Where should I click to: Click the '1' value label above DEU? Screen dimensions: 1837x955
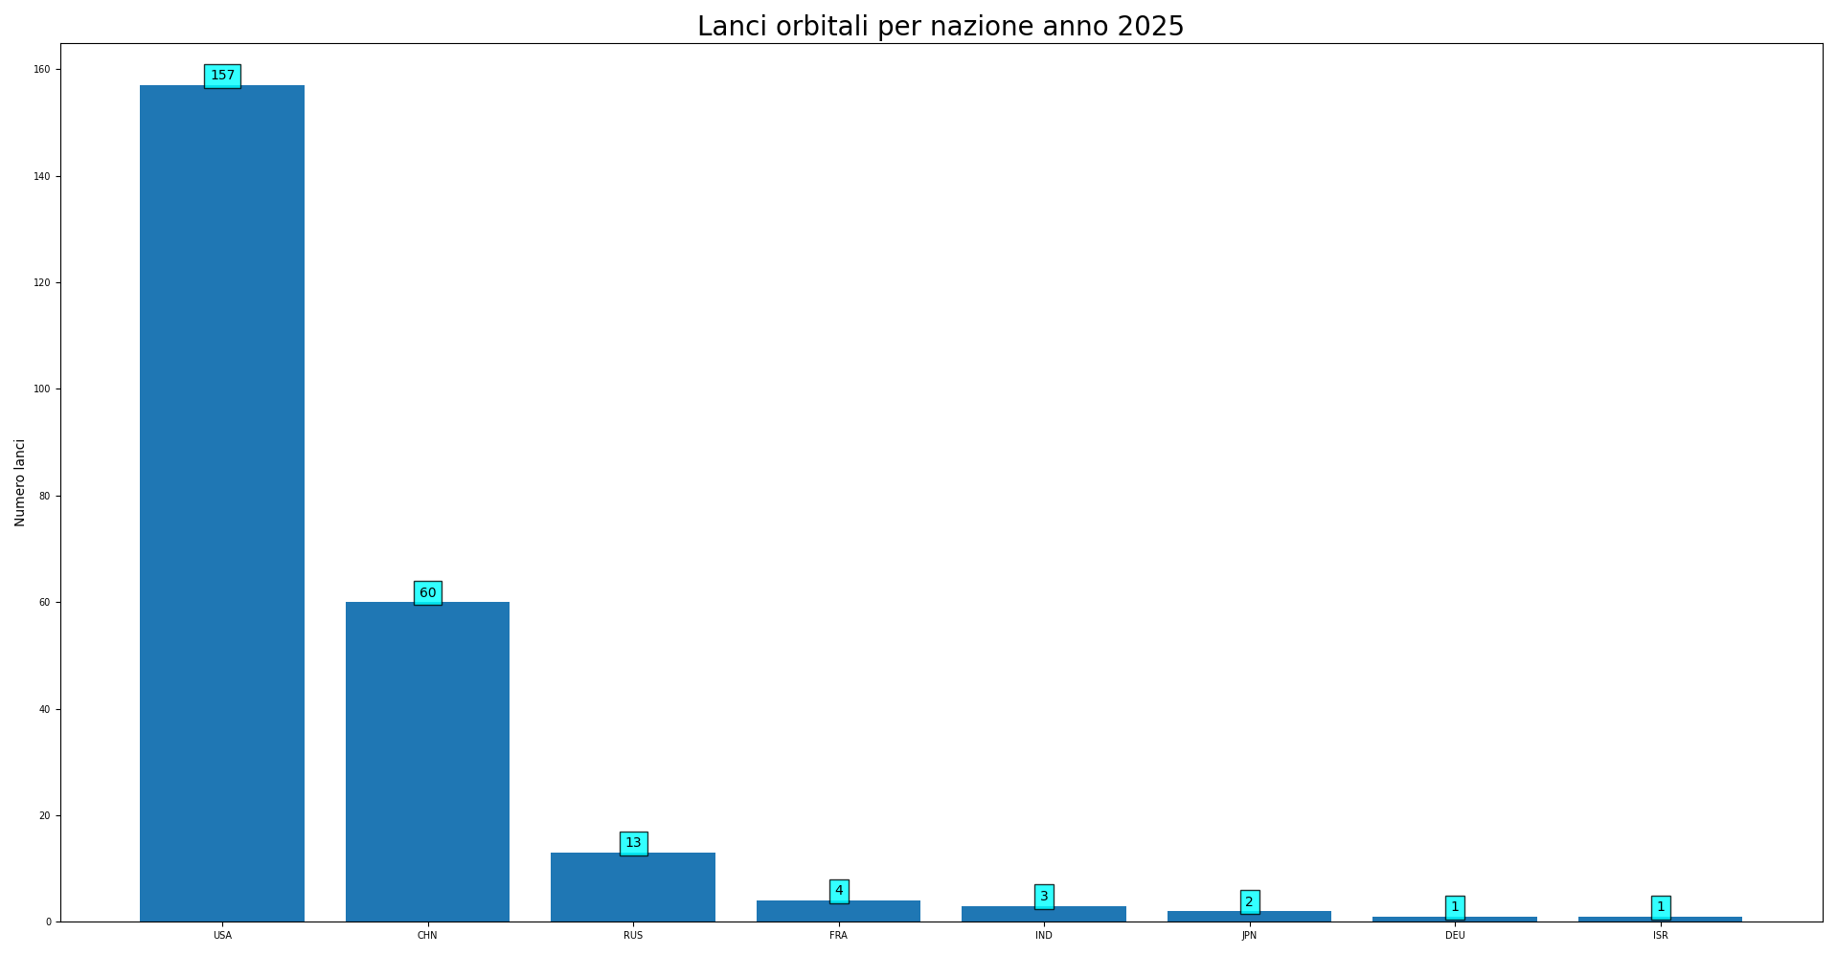pyautogui.click(x=1455, y=907)
